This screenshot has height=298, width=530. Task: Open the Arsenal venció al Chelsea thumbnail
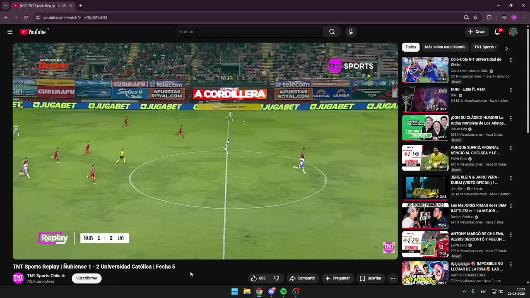(x=425, y=158)
